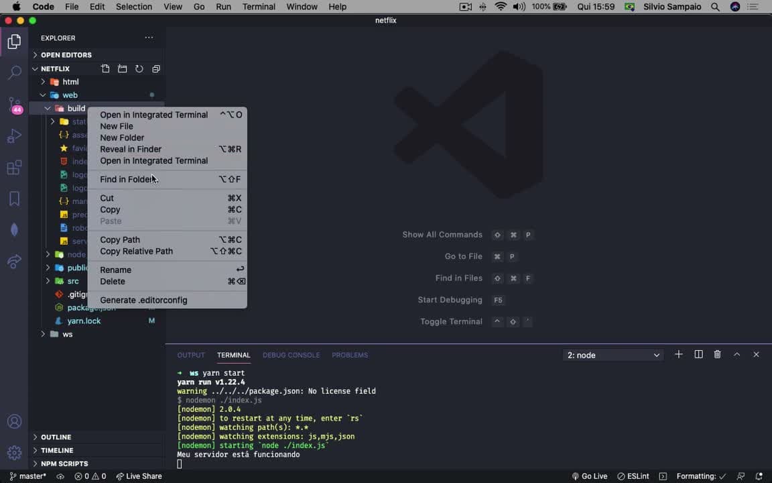Open errors and warnings count in status bar
Viewport: 772px width, 483px height.
click(90, 476)
